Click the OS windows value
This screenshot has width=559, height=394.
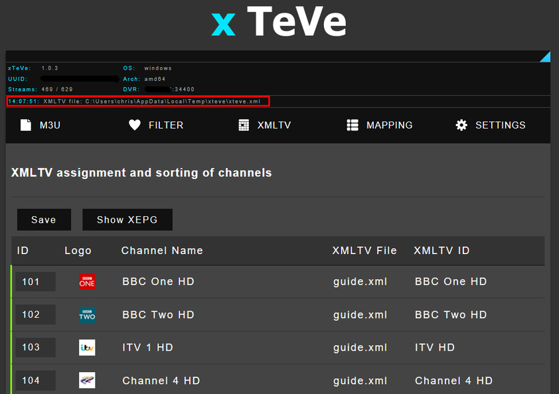(158, 68)
